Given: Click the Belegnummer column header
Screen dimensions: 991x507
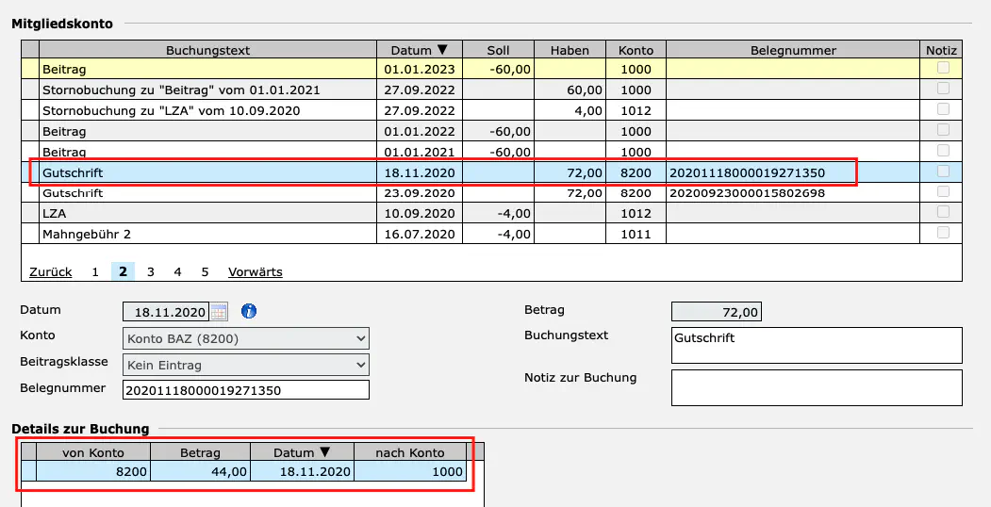Looking at the screenshot, I should (x=793, y=51).
